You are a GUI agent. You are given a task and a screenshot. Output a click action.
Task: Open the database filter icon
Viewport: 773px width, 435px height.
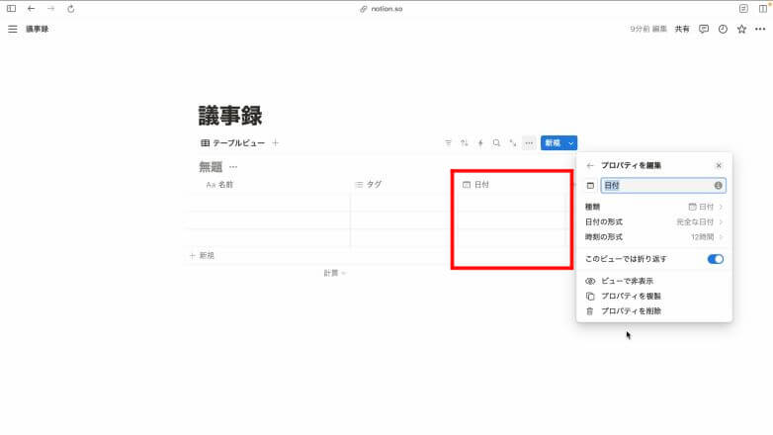[x=448, y=143]
